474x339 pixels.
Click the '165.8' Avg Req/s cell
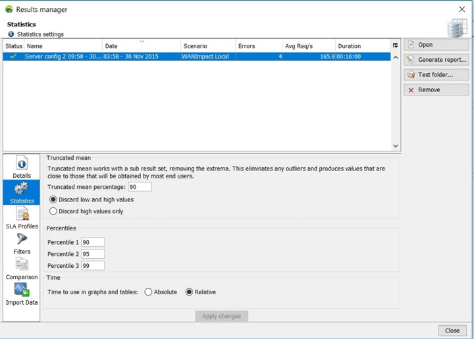coord(309,57)
